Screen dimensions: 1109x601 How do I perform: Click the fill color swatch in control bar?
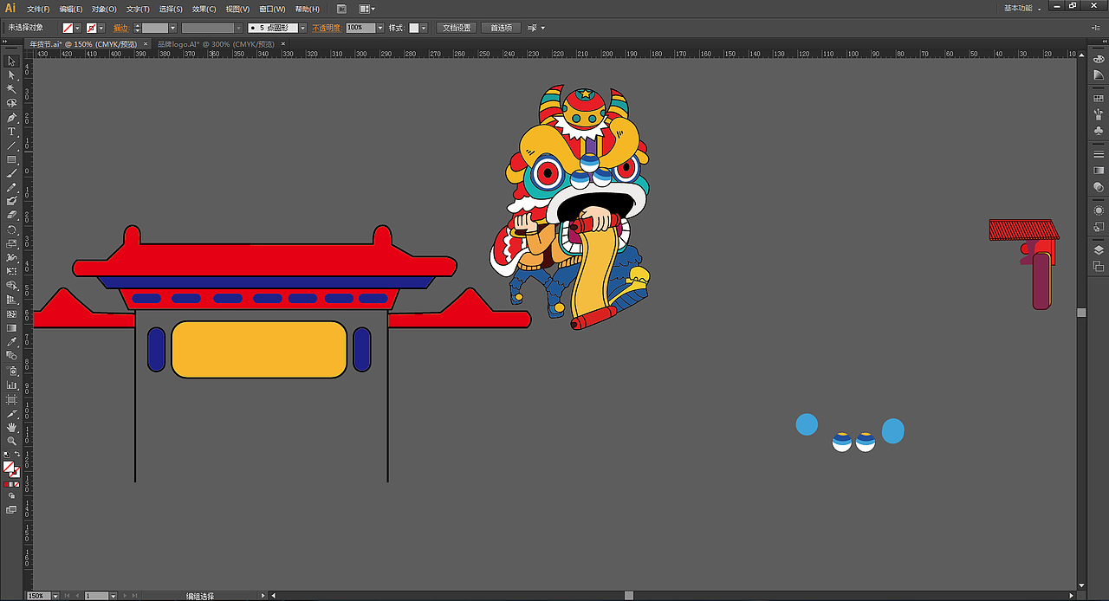click(x=68, y=28)
